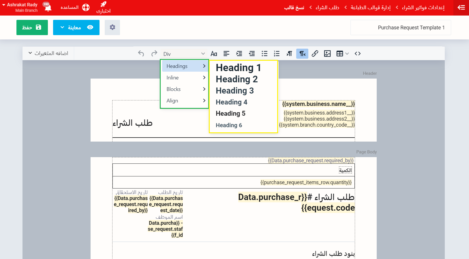
Task: Open the notifications bell
Action: (x=48, y=7)
